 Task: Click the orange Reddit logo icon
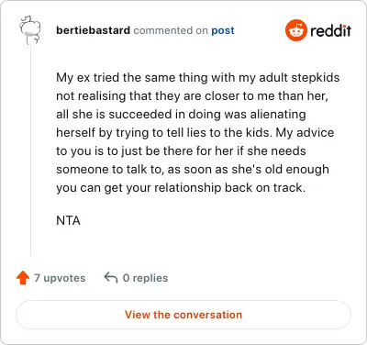295,30
